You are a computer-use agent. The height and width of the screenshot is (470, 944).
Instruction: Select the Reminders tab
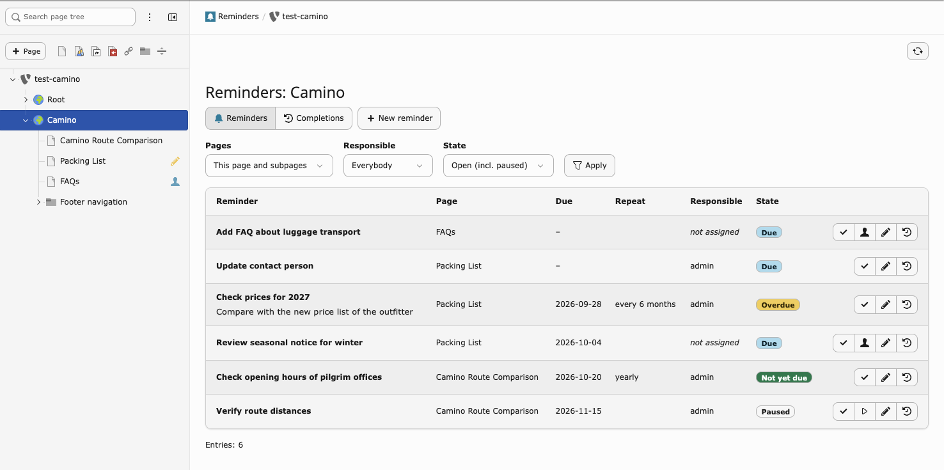(x=240, y=118)
